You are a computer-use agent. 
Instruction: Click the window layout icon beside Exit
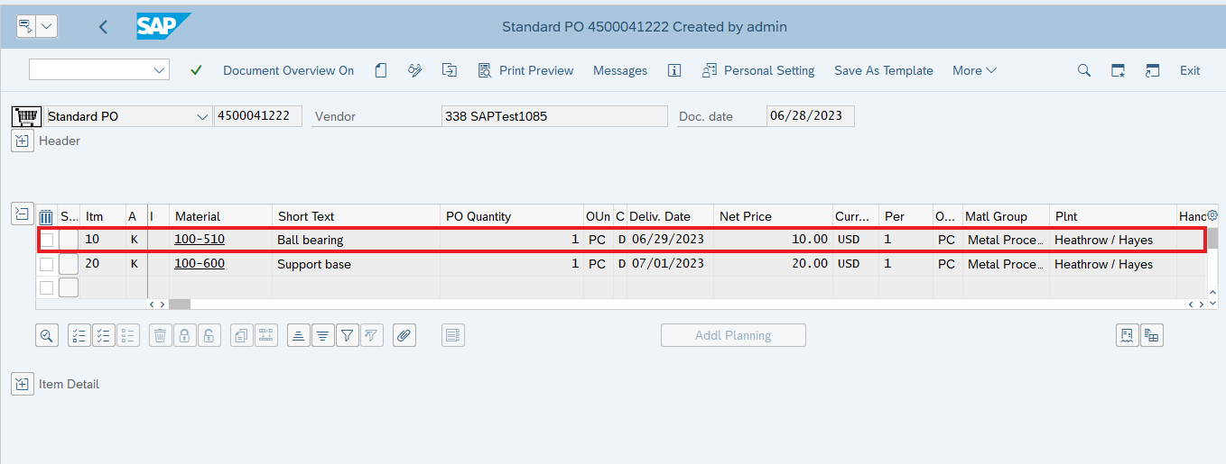point(1152,70)
